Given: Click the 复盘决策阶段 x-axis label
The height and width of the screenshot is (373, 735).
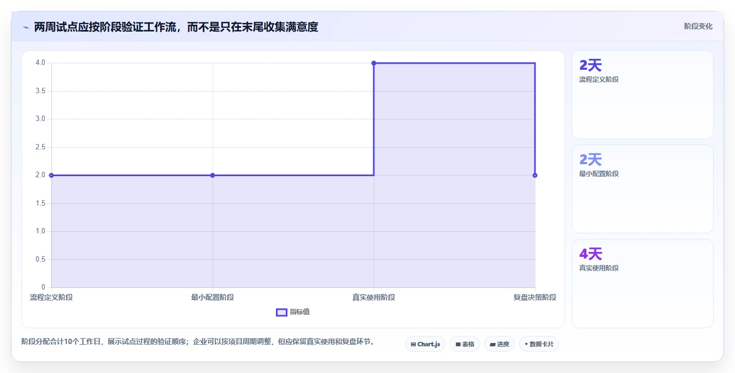Looking at the screenshot, I should pyautogui.click(x=535, y=297).
